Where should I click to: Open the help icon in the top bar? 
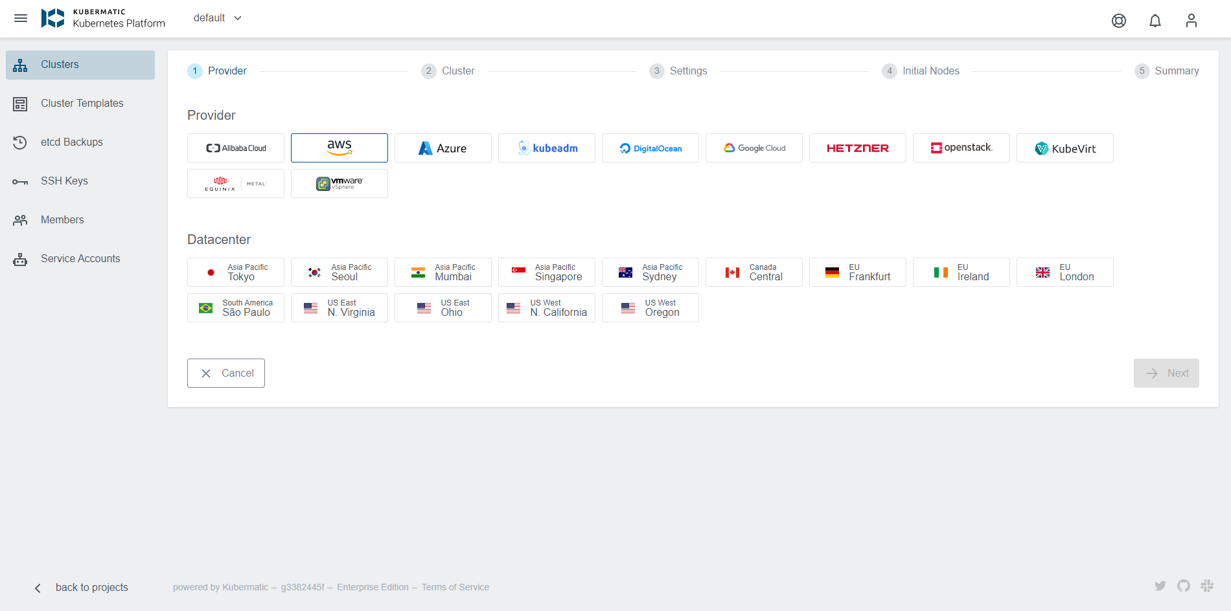1119,20
